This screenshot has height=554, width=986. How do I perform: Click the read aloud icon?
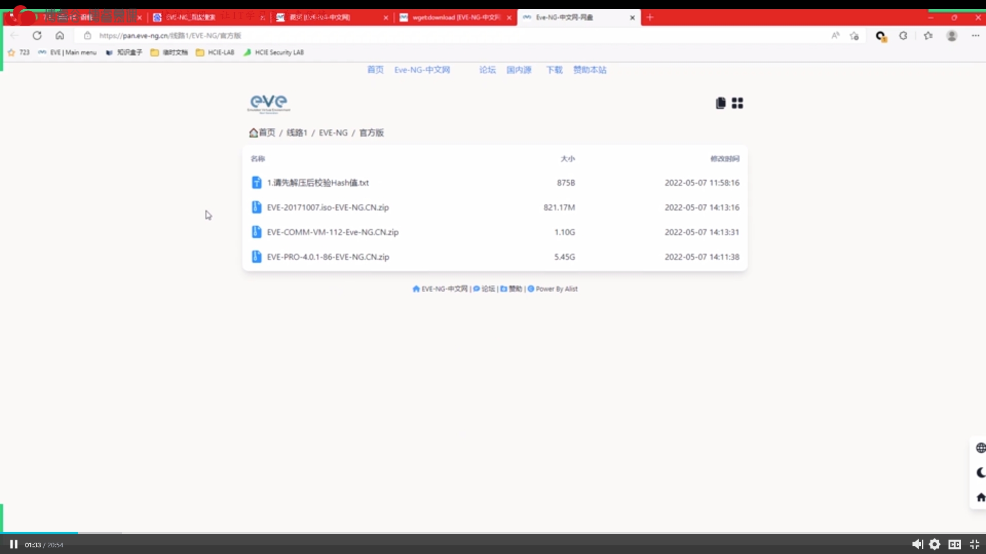836,35
